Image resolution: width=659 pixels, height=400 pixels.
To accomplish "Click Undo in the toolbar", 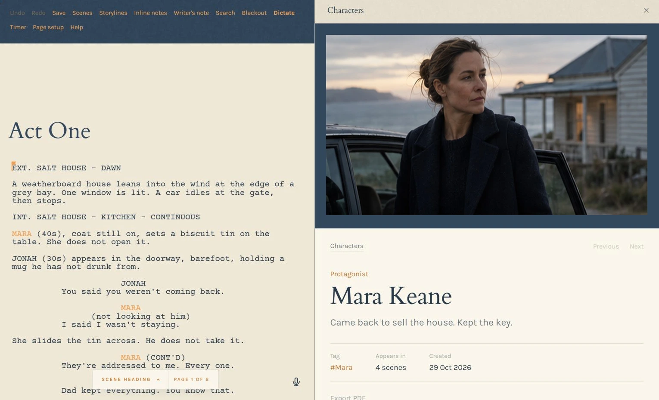I will click(17, 13).
